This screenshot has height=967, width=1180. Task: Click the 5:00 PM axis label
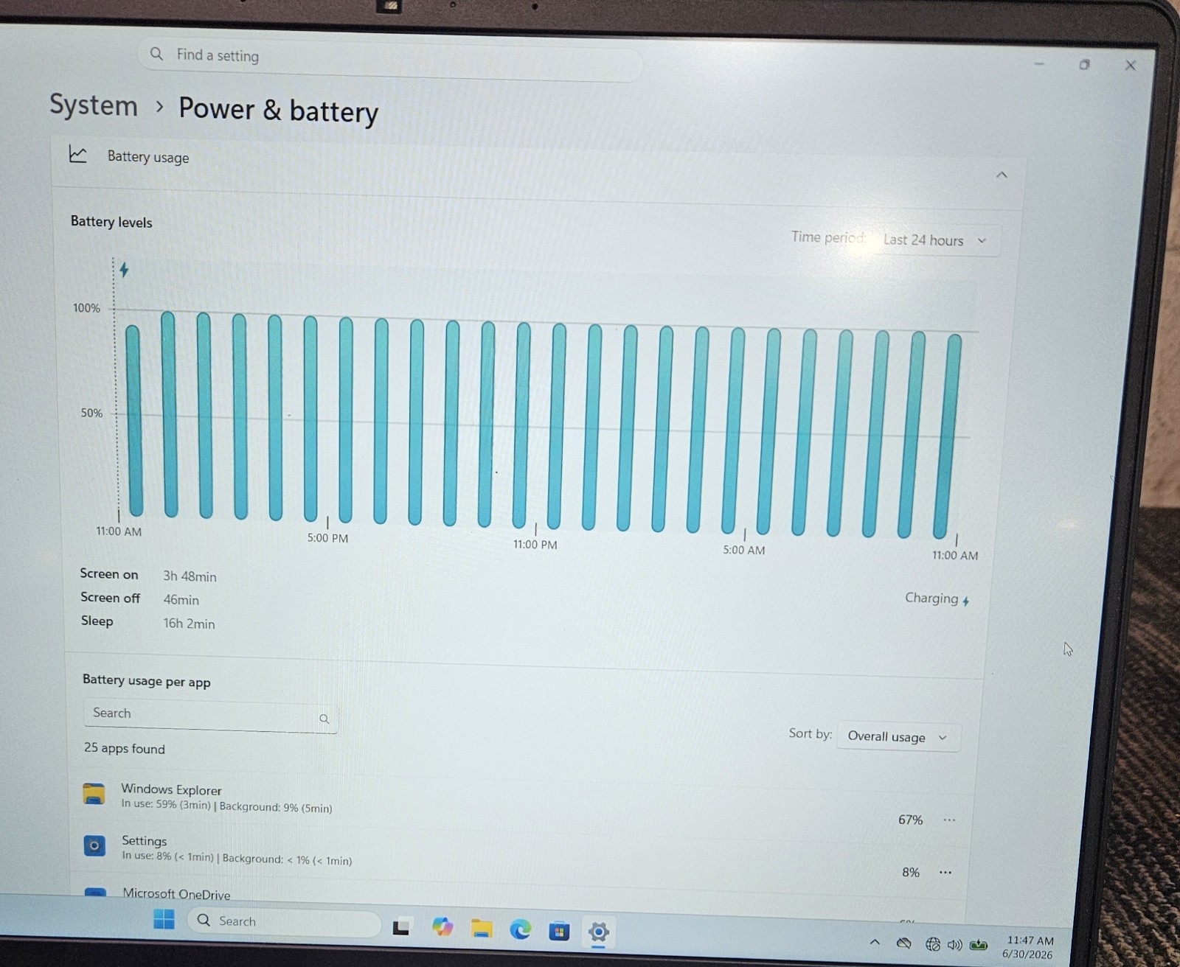pyautogui.click(x=327, y=538)
